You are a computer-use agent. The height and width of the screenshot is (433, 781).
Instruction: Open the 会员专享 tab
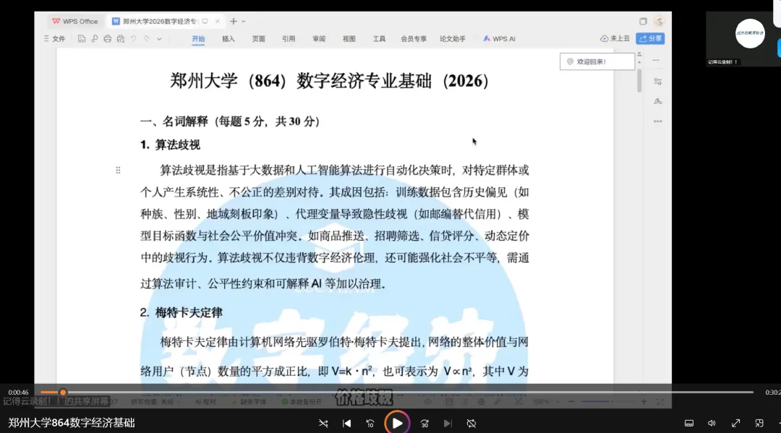(414, 39)
